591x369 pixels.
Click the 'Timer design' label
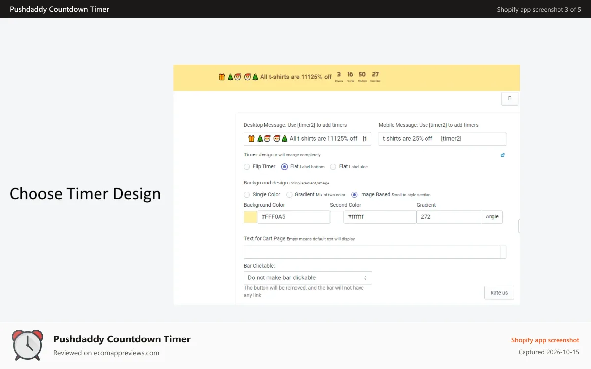click(259, 154)
